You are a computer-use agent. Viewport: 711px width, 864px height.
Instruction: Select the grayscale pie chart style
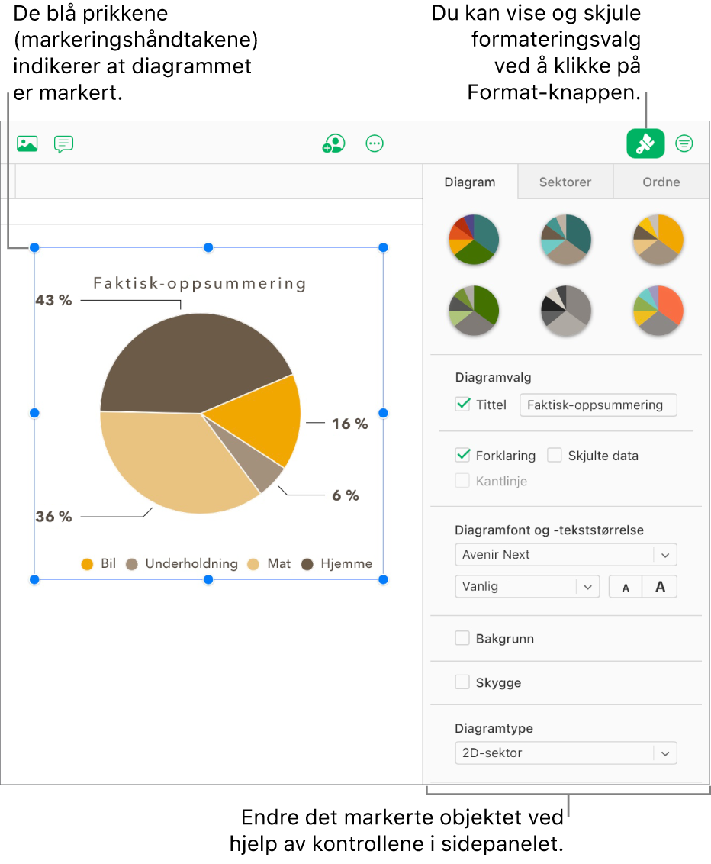[x=565, y=311]
